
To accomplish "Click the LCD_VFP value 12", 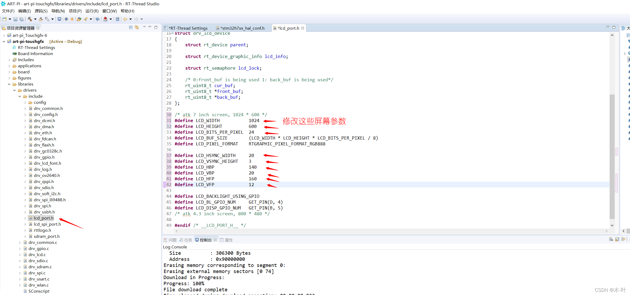I will [251, 185].
